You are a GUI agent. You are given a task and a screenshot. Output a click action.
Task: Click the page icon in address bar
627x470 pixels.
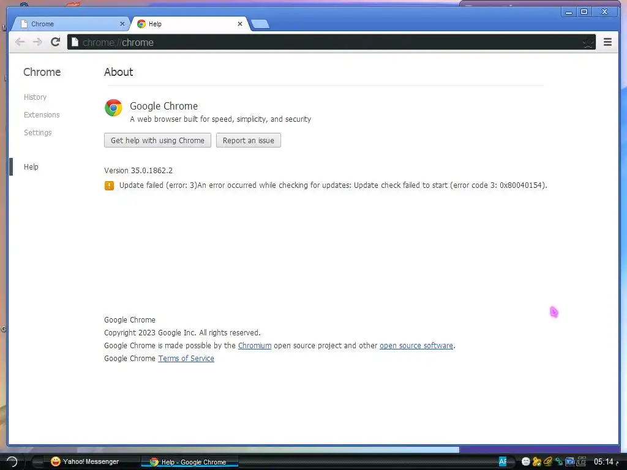[x=75, y=42]
